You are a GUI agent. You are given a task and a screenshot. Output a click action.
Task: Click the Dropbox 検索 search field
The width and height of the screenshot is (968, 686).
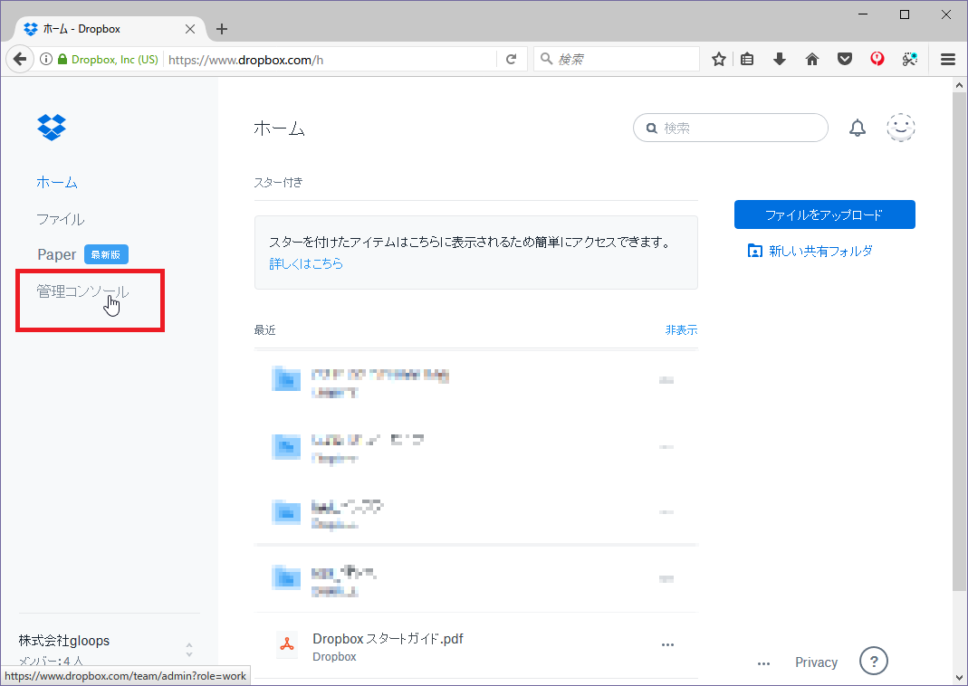(731, 128)
